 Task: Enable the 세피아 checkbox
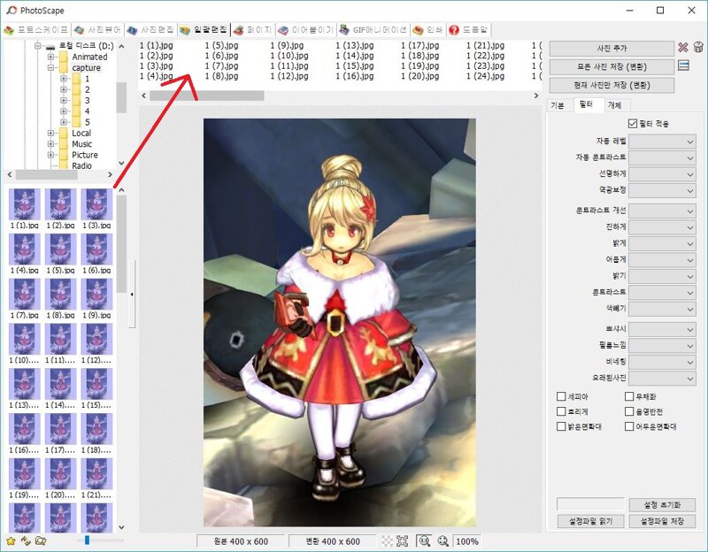pyautogui.click(x=561, y=396)
